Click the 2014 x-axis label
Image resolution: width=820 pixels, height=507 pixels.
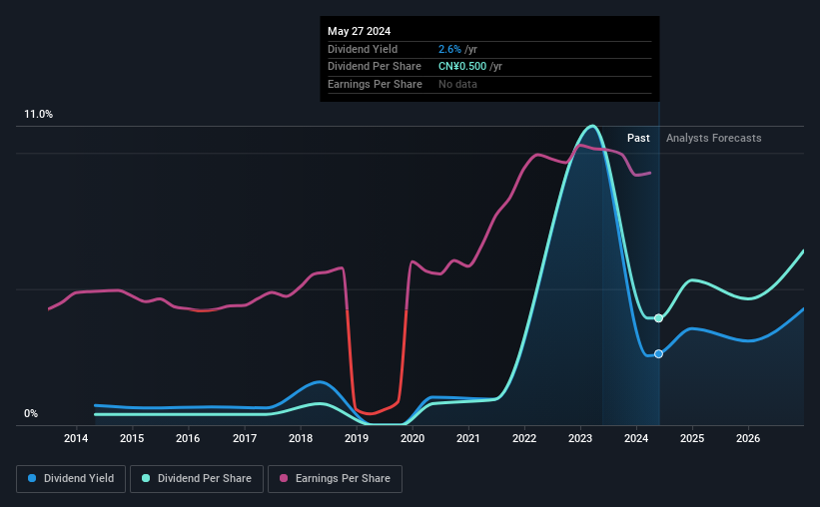tap(76, 438)
